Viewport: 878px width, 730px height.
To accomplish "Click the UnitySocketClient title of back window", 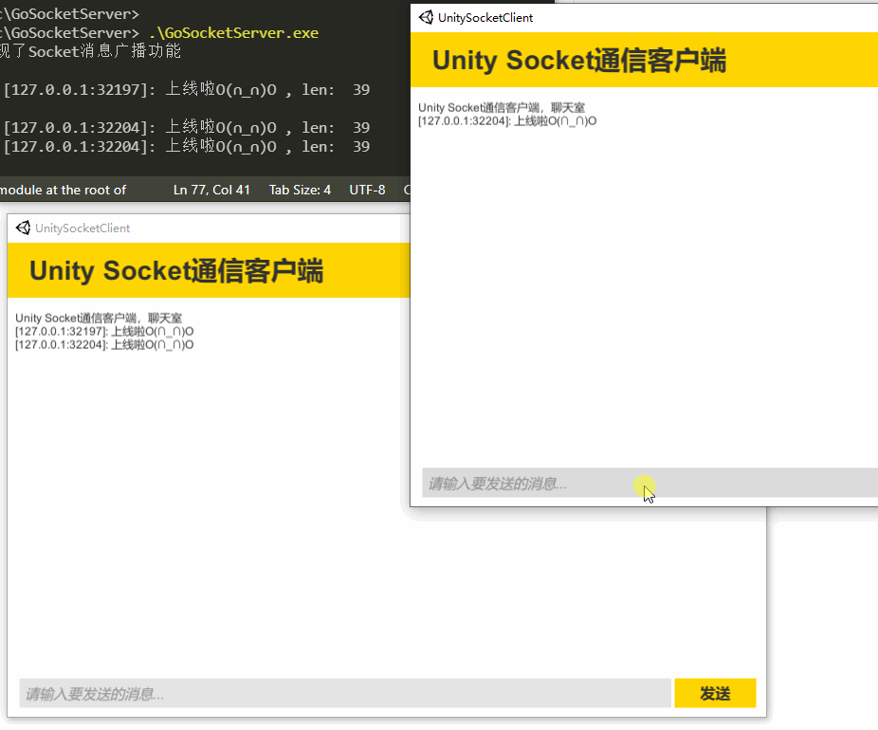I will tap(82, 228).
